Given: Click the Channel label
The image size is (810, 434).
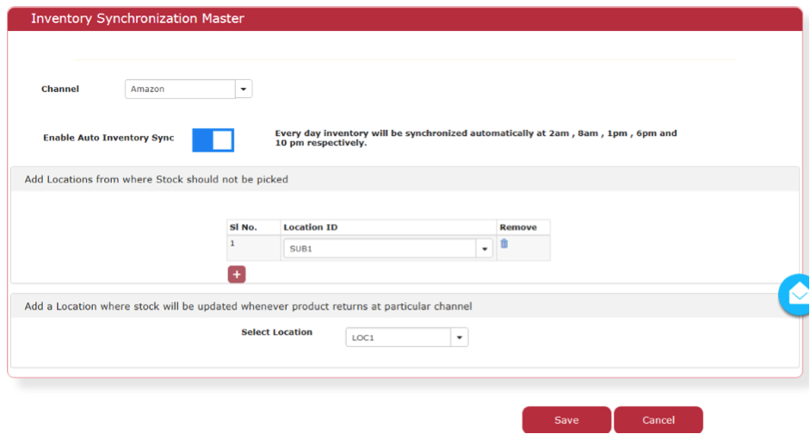Looking at the screenshot, I should coord(60,89).
